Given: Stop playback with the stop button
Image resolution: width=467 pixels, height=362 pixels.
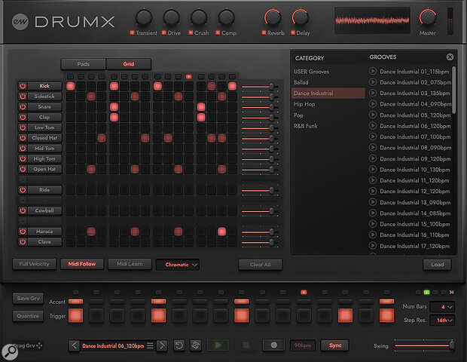Looking at the screenshot, I should (x=246, y=345).
